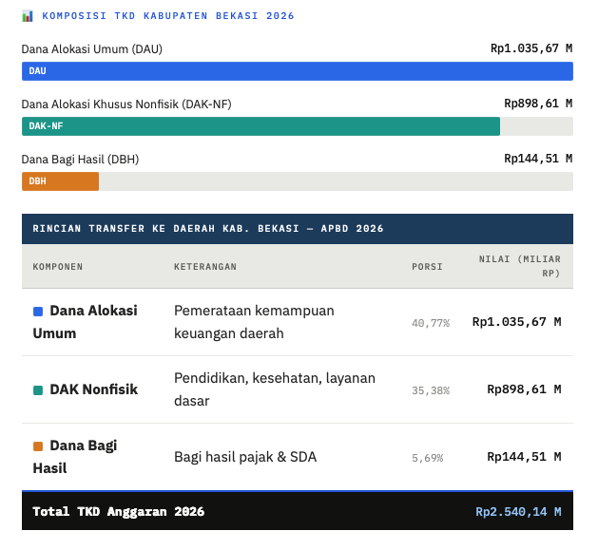Click the label 'Dana Alokasi Umum (DAU)'
This screenshot has width=598, height=550.
click(92, 49)
